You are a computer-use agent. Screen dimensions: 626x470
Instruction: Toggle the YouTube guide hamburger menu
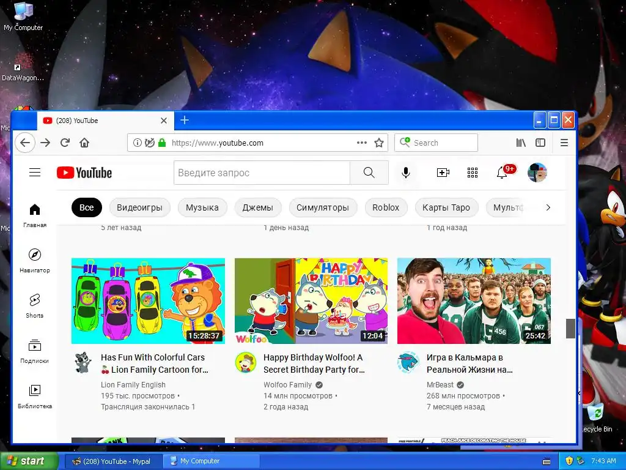[x=35, y=173]
